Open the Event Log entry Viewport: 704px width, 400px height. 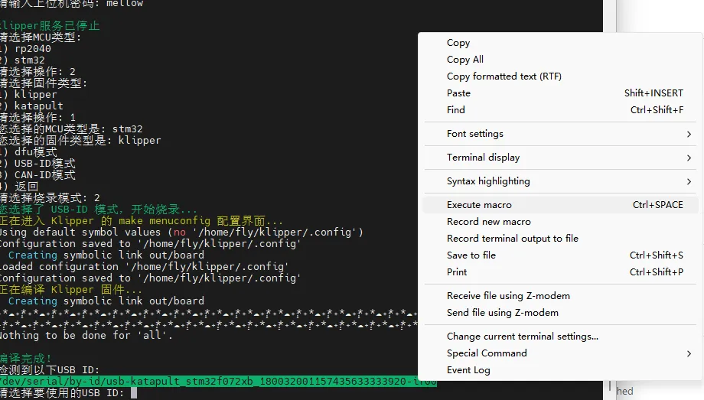click(x=468, y=370)
